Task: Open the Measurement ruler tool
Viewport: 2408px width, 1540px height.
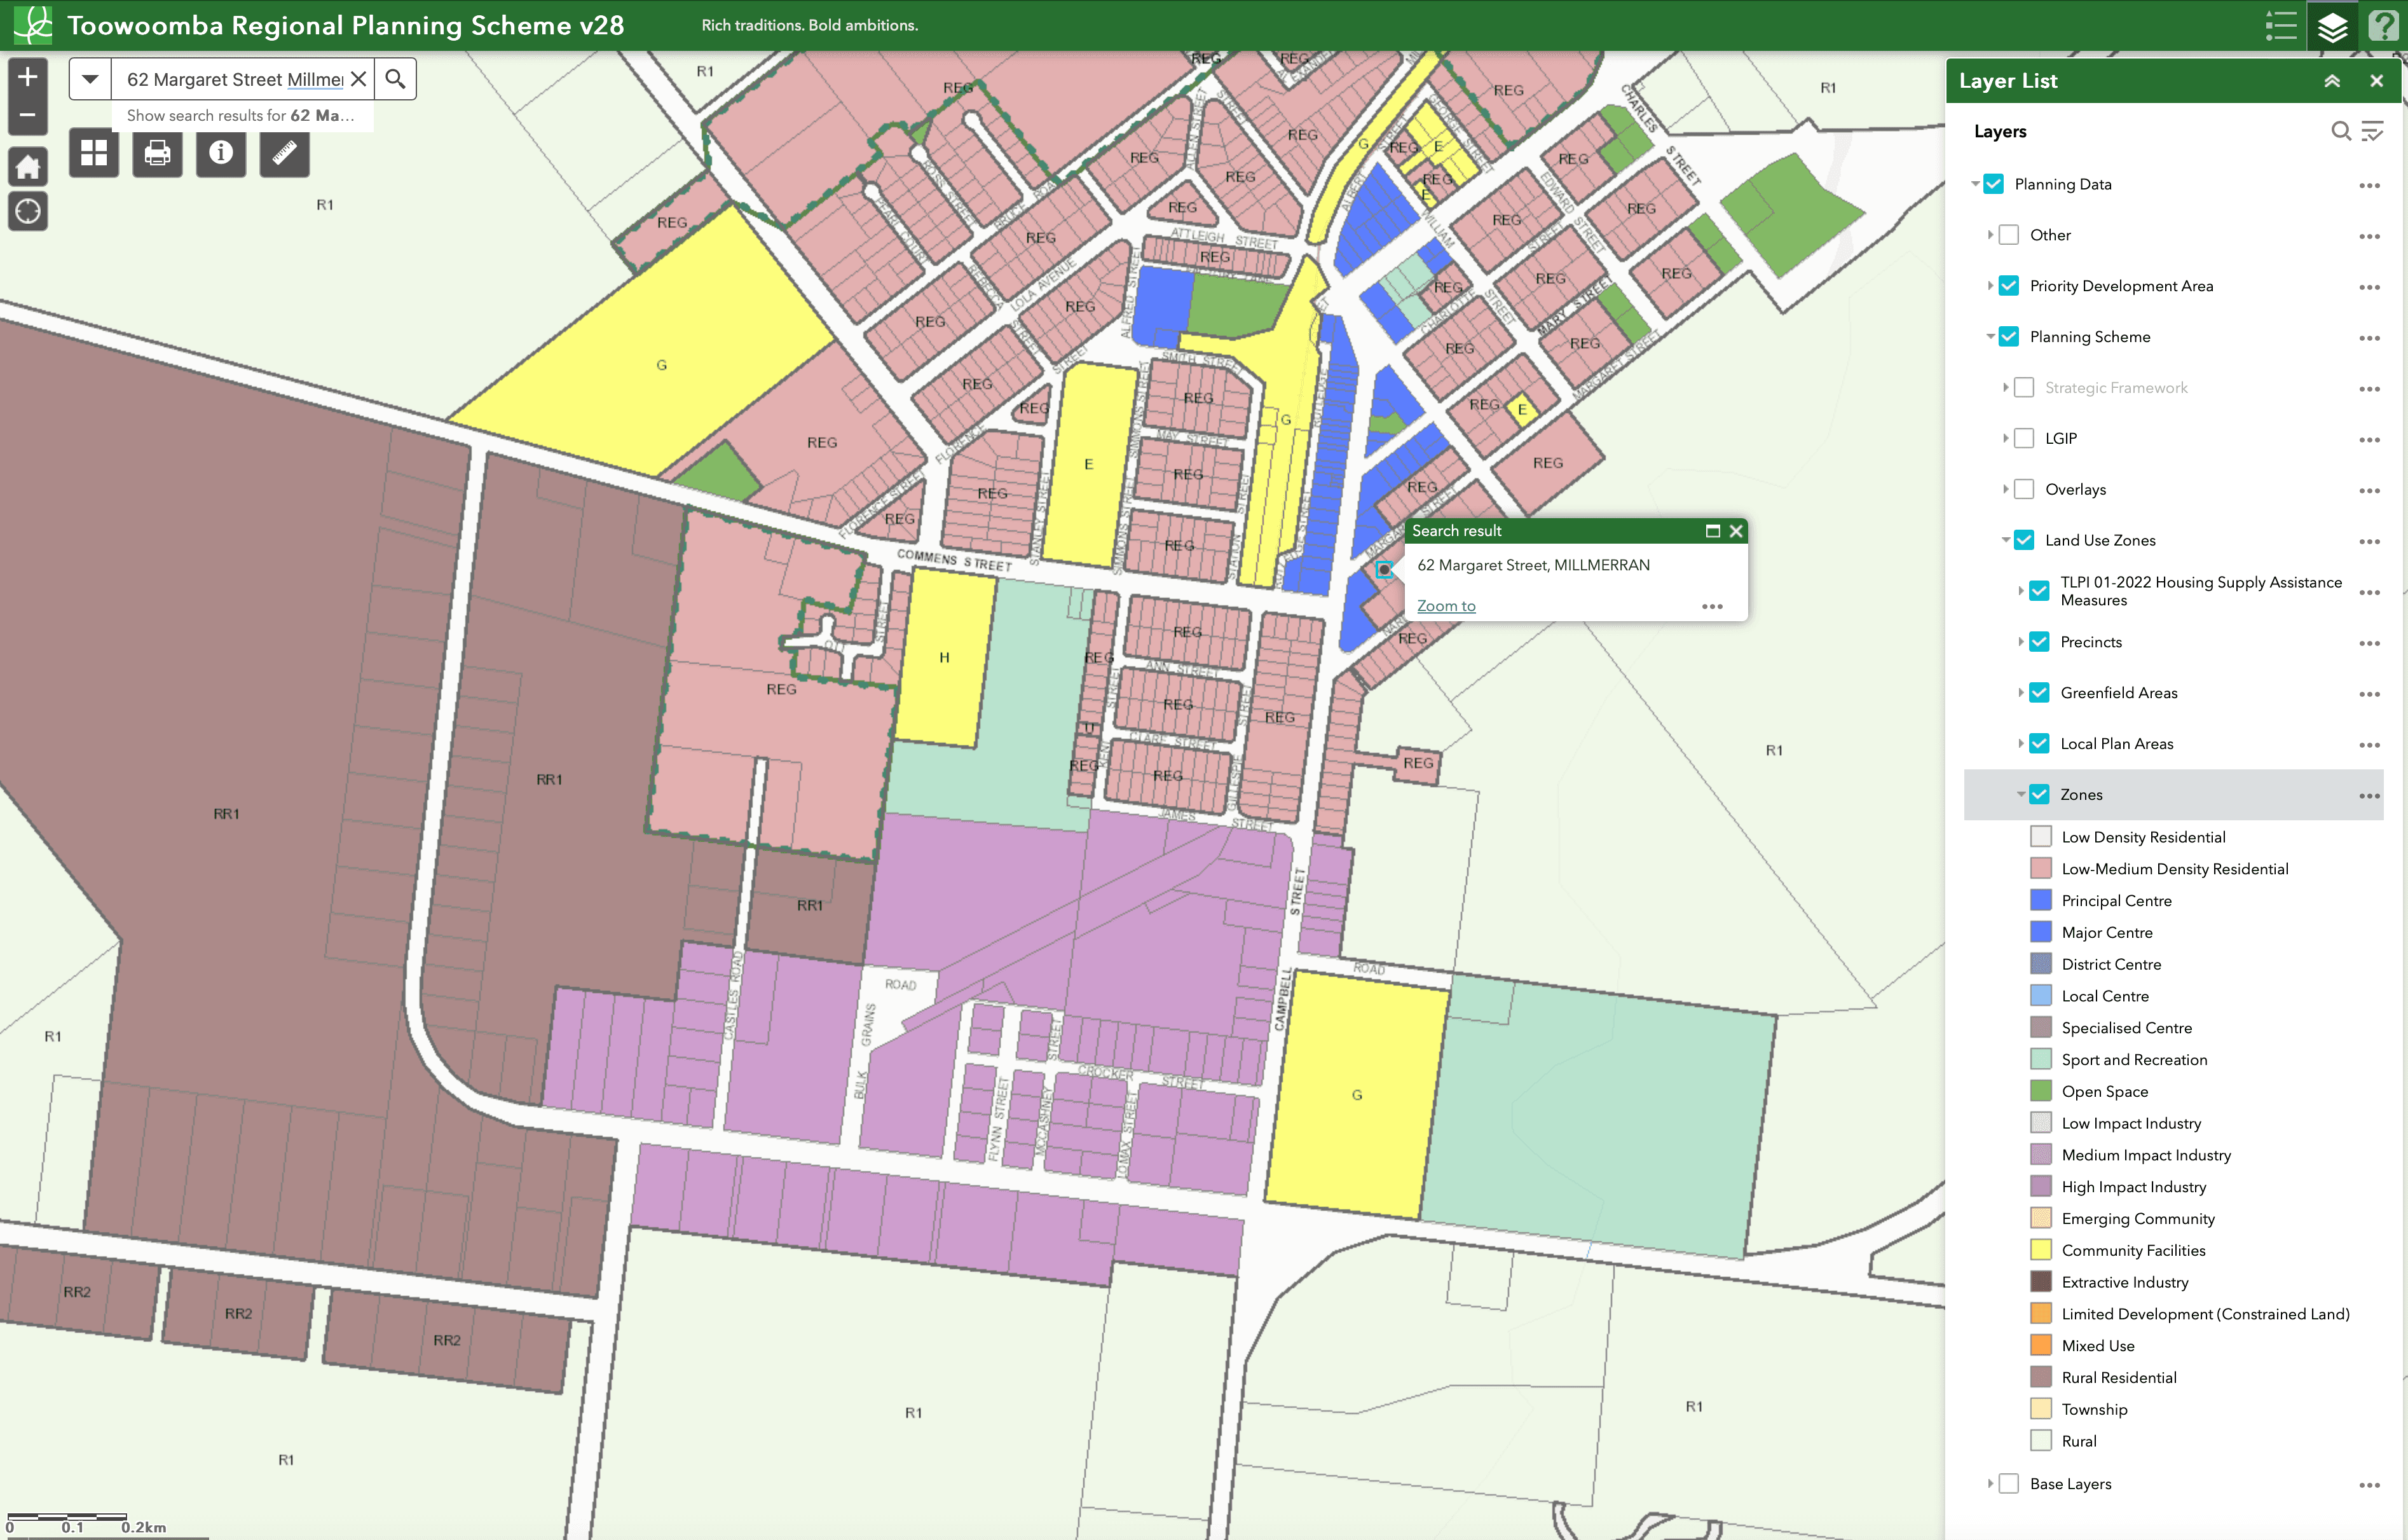Action: tap(284, 153)
